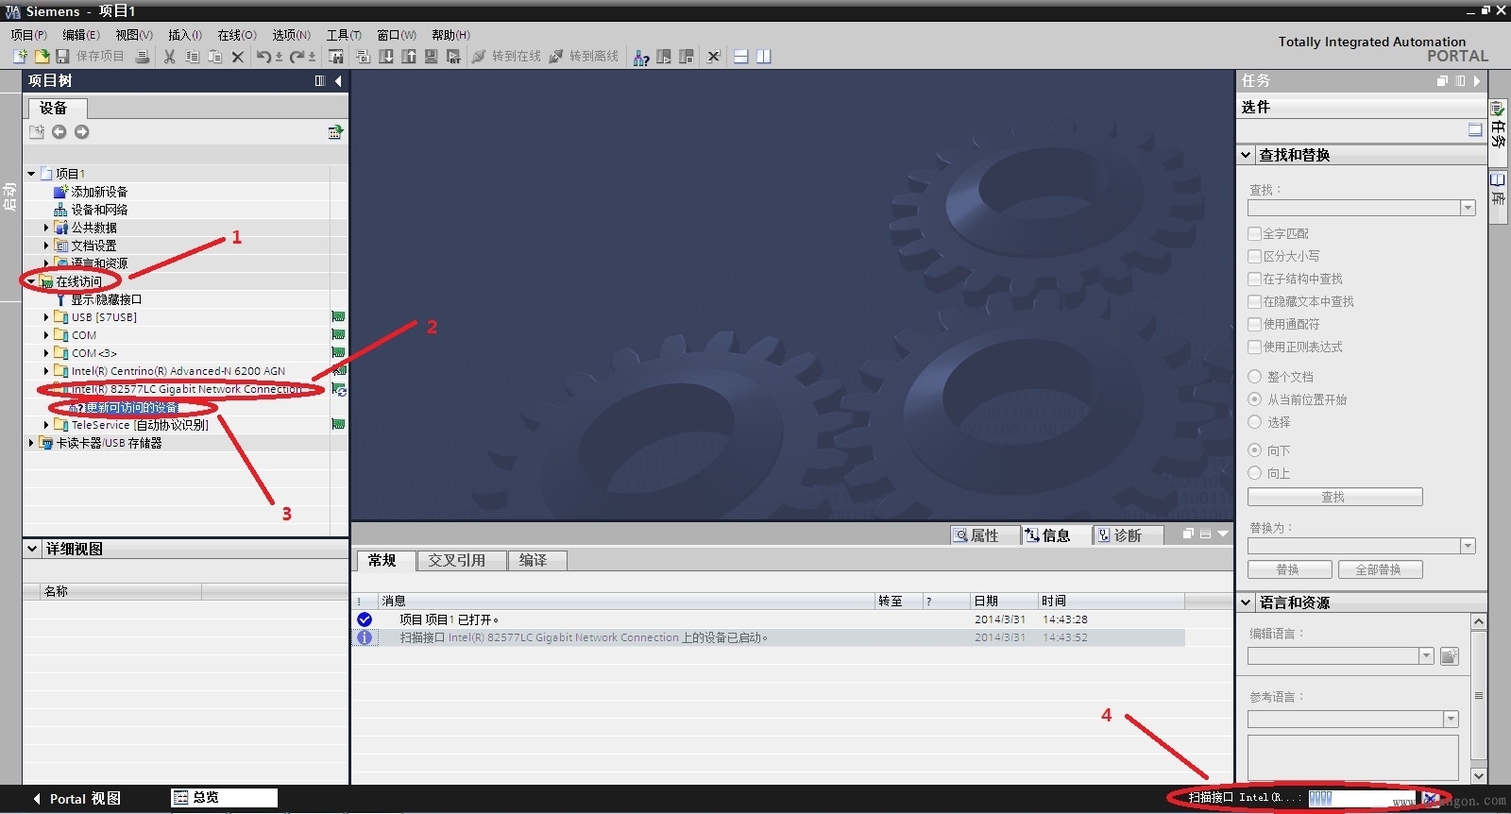Enable 全字匹配 checkbox

pyautogui.click(x=1255, y=233)
